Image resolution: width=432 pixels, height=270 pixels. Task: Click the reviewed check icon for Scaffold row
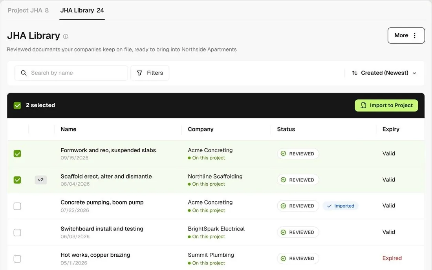tap(283, 180)
